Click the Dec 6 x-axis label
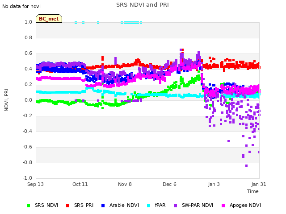This screenshot has width=286, height=214. (x=169, y=184)
